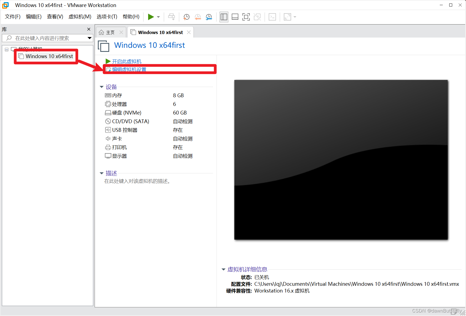Screen dimensions: 466x316
Task: Open the 编辑(E) menu
Action: coord(34,17)
